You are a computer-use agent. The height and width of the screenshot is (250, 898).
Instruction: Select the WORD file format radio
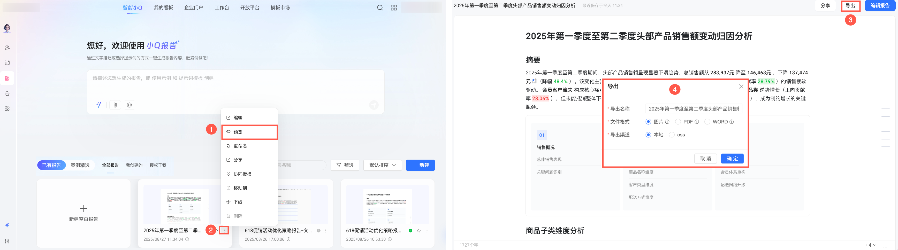click(707, 122)
